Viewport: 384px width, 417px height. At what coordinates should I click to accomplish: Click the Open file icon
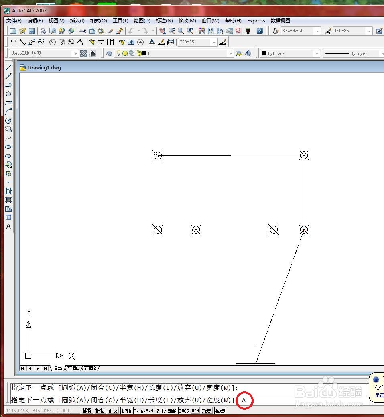(x=22, y=31)
